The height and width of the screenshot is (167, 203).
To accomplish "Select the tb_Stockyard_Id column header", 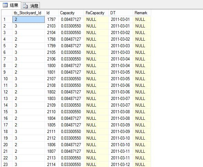I will pos(28,13).
